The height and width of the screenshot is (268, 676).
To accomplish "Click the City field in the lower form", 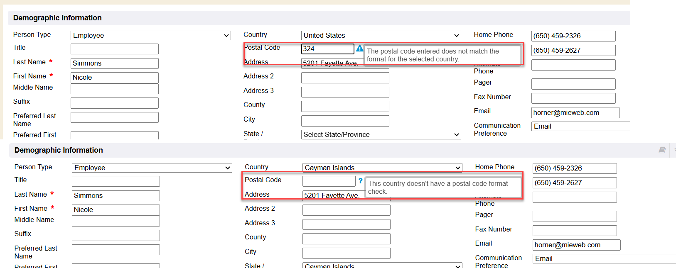I will click(346, 253).
